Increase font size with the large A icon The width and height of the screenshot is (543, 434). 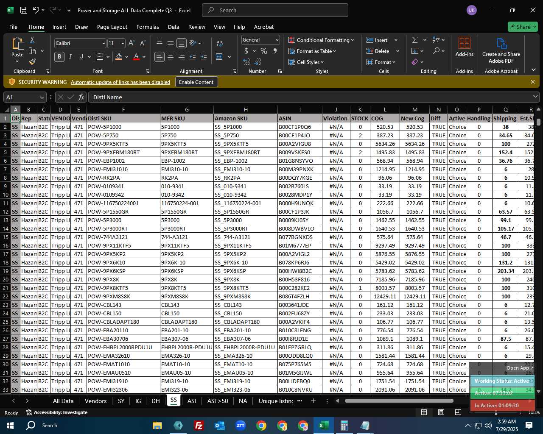pyautogui.click(x=132, y=43)
